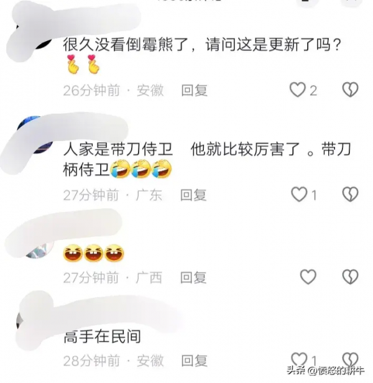Dislike the 26分钟前 comment with broken heart
The image size is (373, 383).
tap(350, 90)
